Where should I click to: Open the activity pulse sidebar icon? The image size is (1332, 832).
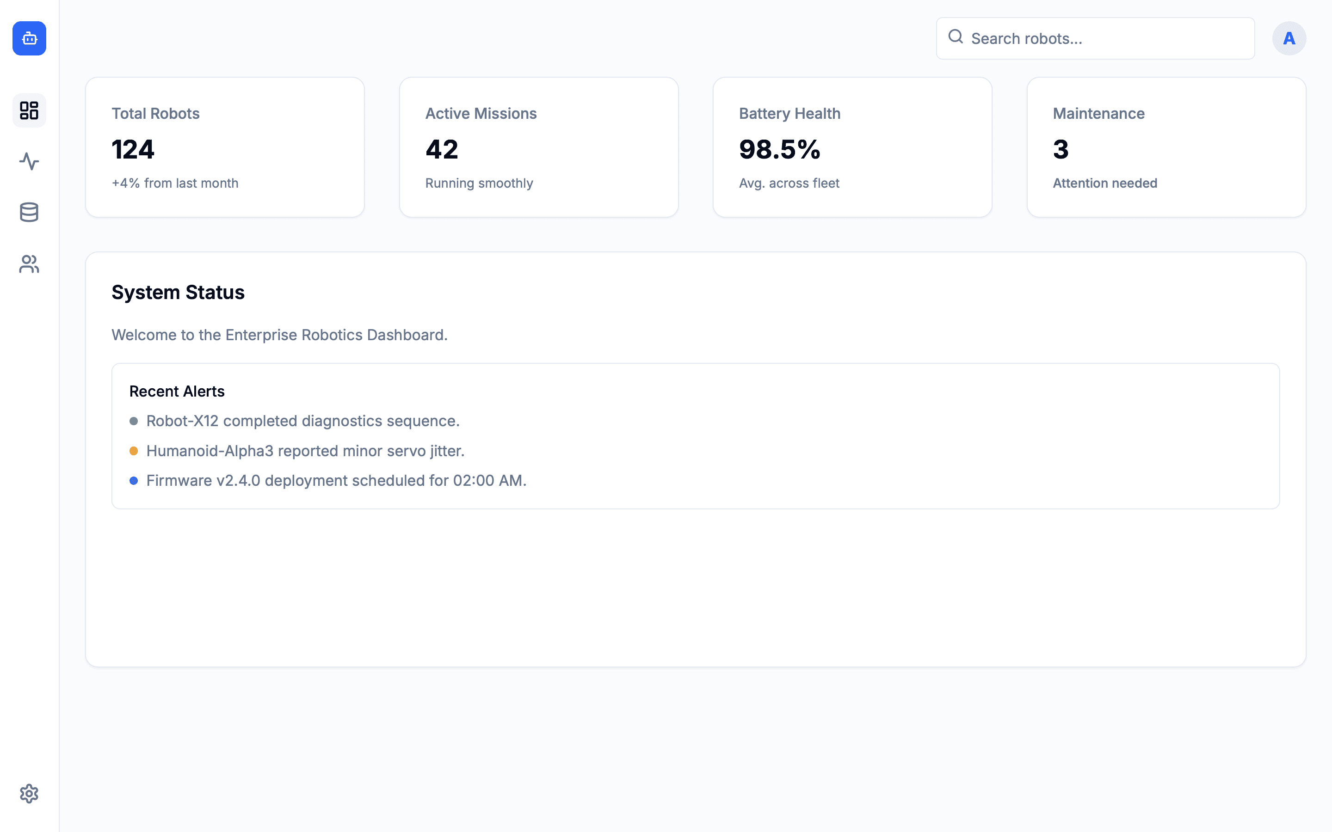[x=29, y=161]
